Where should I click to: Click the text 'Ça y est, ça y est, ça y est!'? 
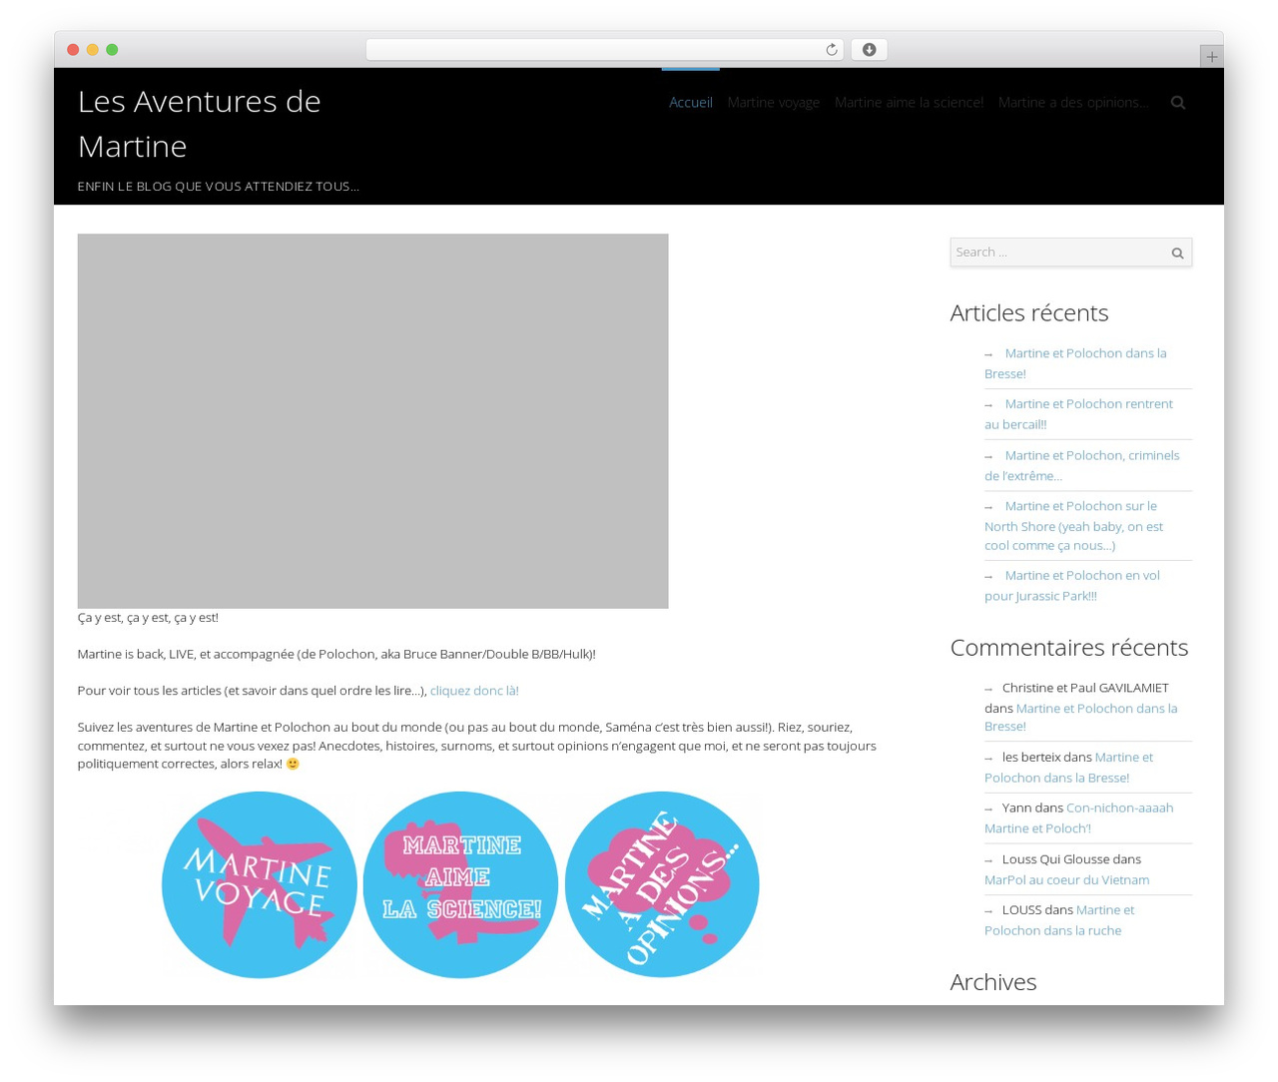[x=148, y=618]
